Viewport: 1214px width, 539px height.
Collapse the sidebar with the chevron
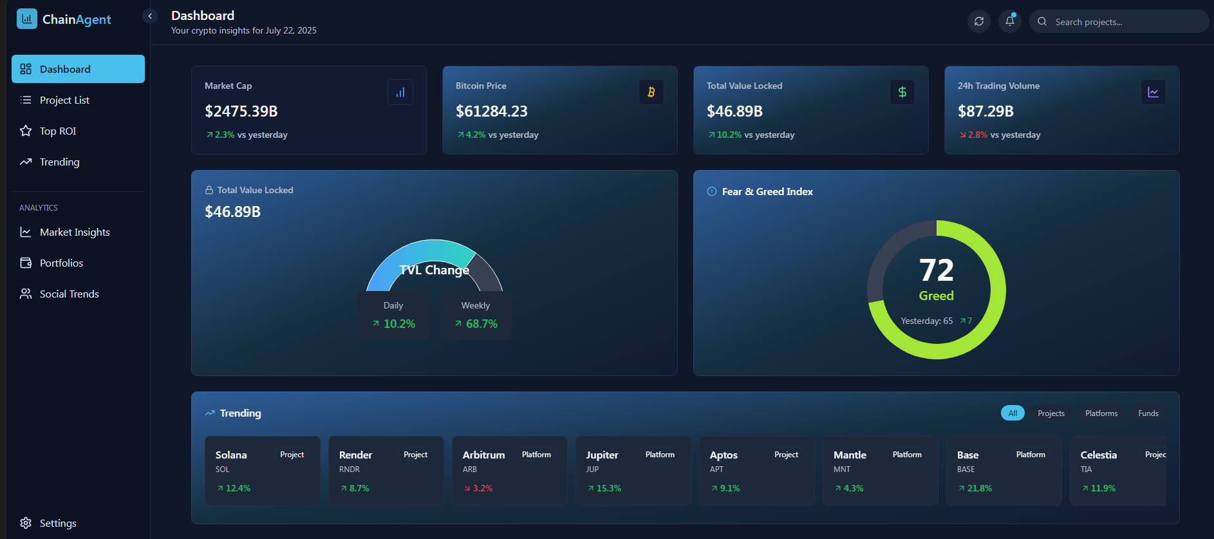[150, 16]
